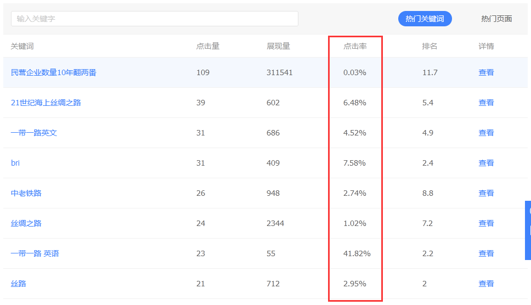Open the 丝路 keyword link
Screen dimensions: 531x305
point(19,284)
